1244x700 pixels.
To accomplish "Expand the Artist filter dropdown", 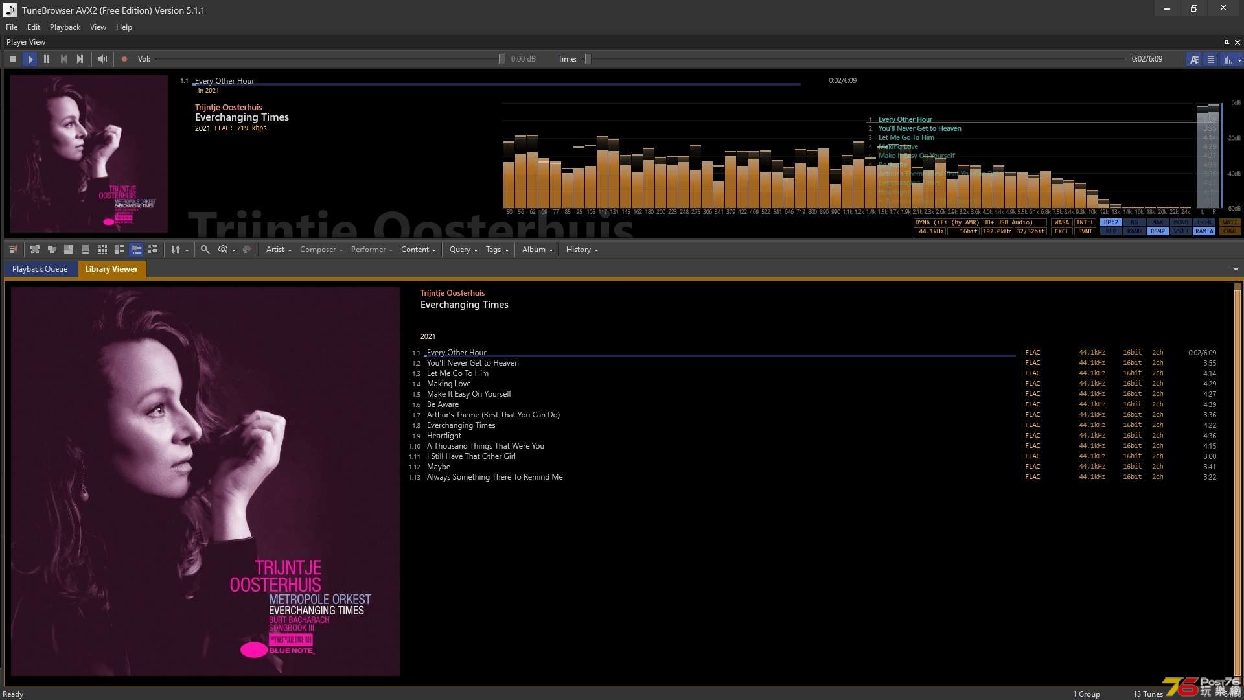I will (x=279, y=250).
